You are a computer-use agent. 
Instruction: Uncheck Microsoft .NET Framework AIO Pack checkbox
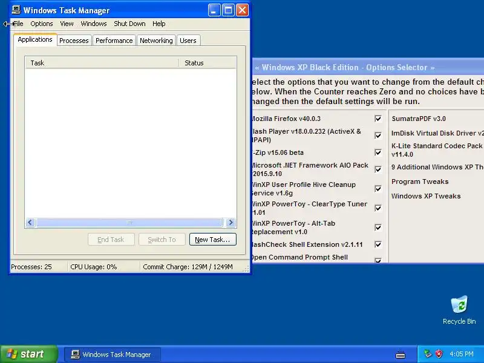click(x=378, y=169)
